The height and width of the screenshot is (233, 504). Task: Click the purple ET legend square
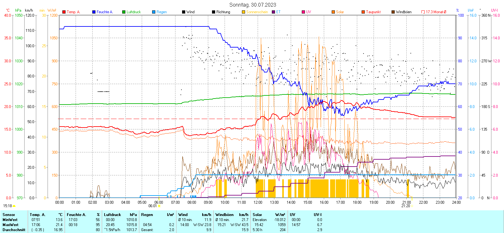pos(273,12)
